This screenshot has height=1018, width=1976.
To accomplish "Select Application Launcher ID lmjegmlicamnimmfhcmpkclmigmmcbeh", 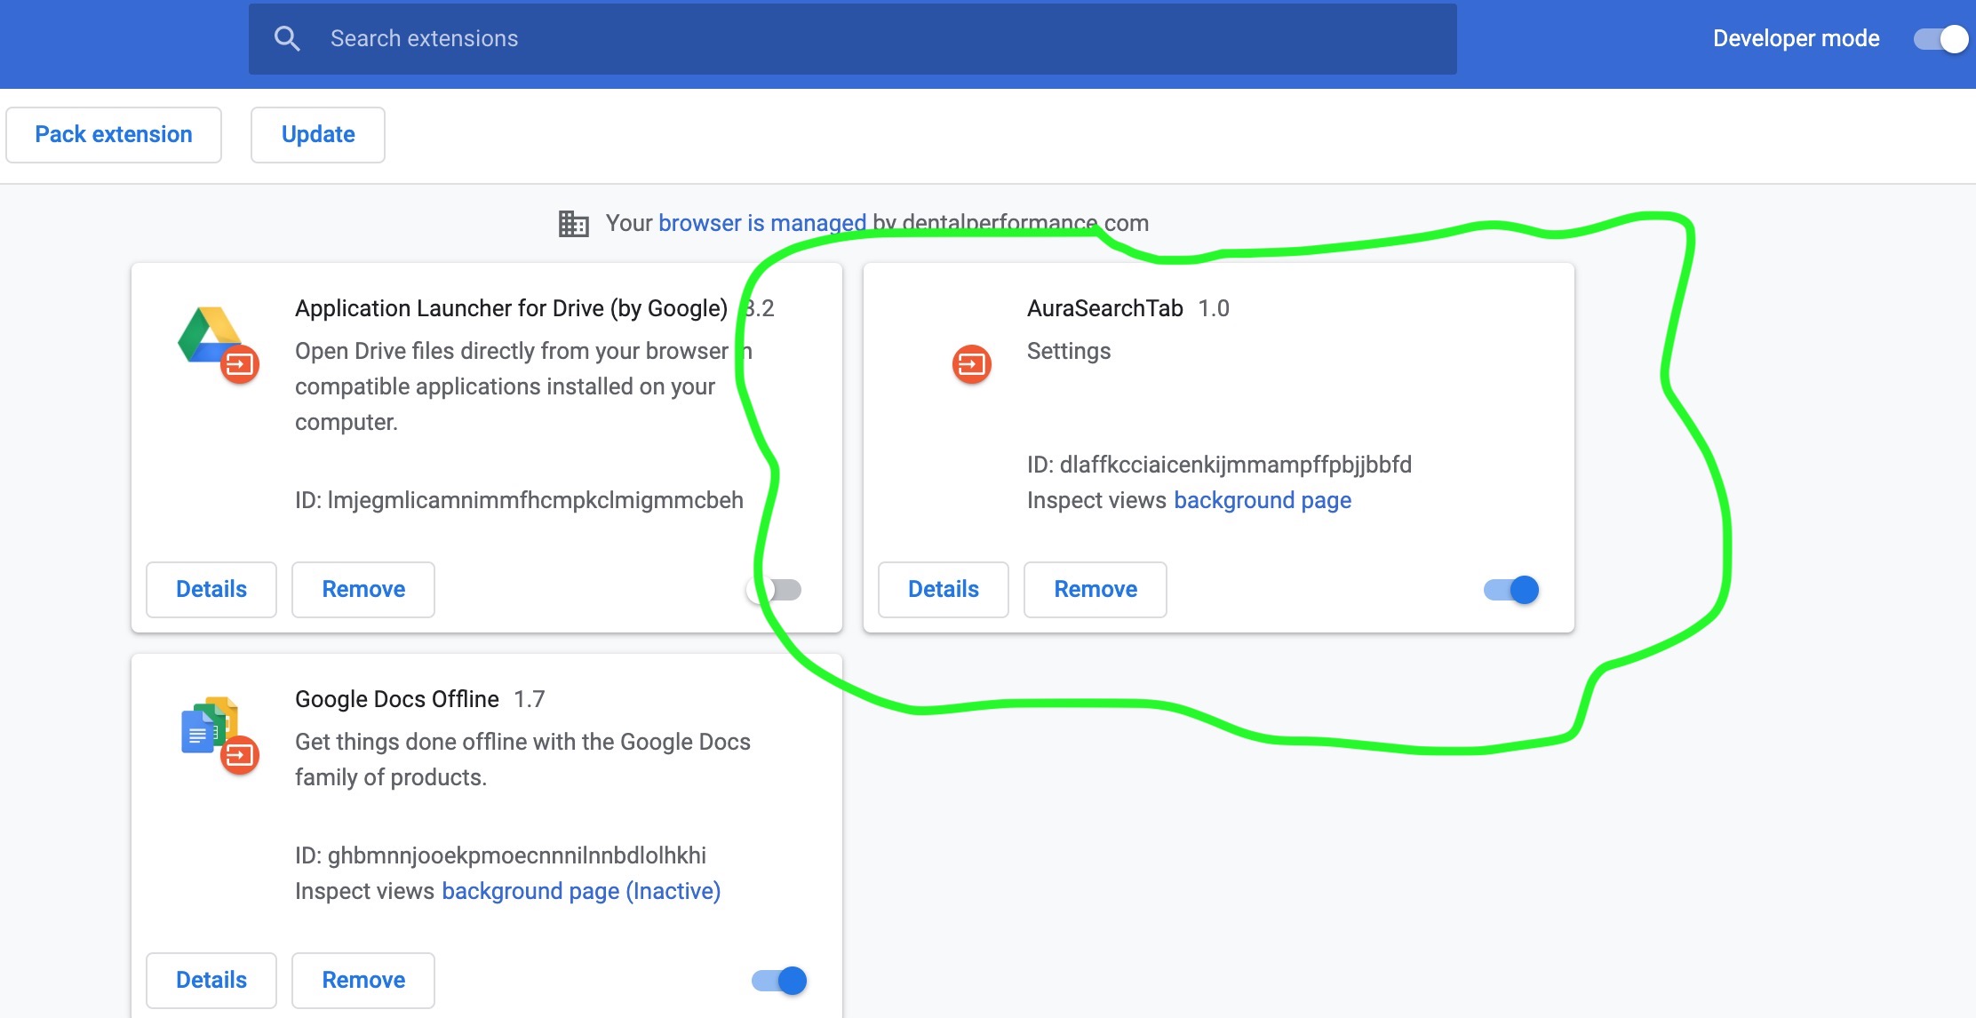I will pos(519,500).
